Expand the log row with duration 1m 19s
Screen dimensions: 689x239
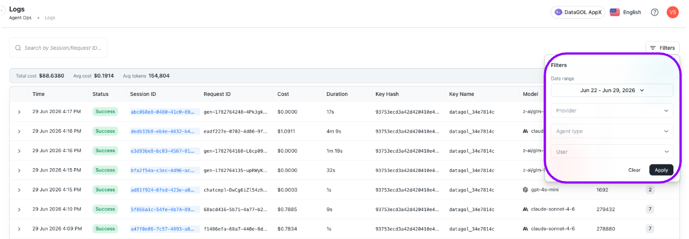tap(19, 151)
